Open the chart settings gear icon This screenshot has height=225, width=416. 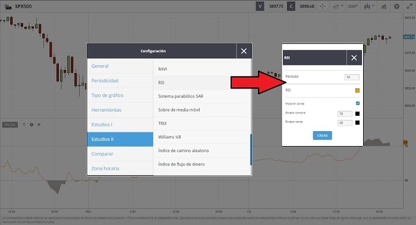pyautogui.click(x=396, y=7)
